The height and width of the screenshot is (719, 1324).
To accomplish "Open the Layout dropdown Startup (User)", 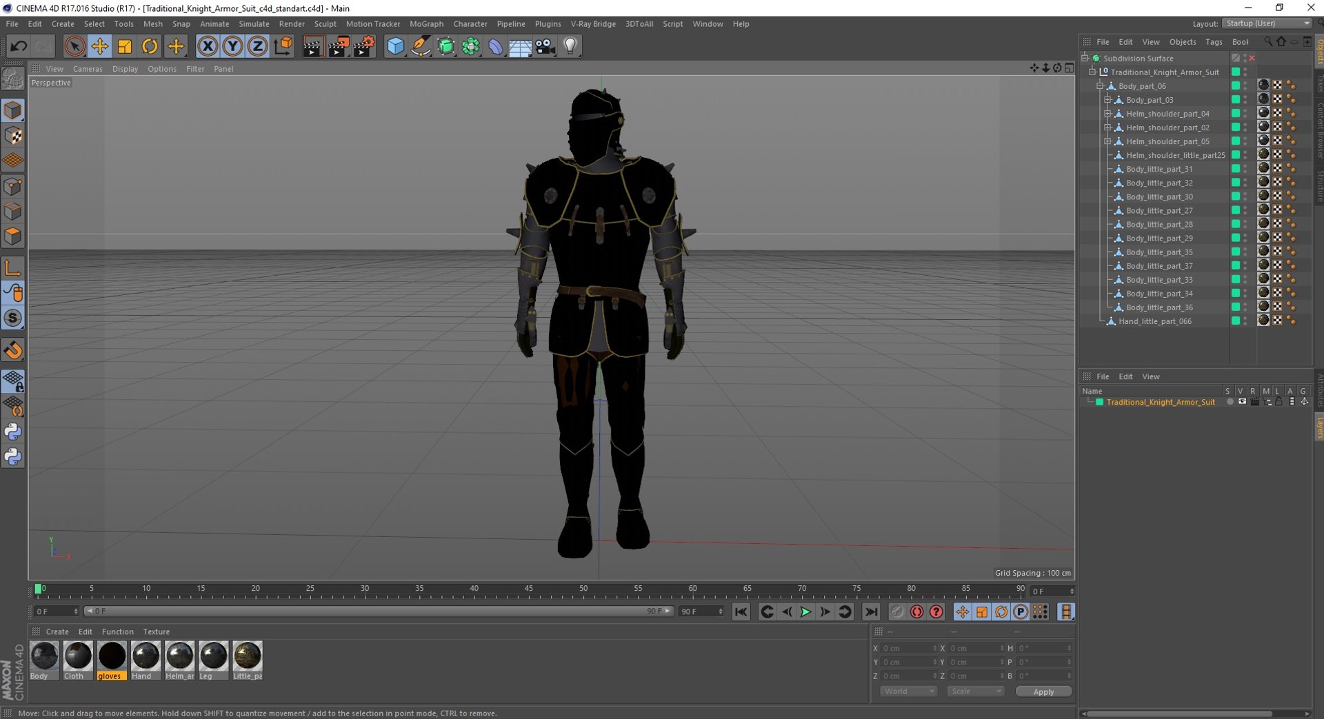I will point(1267,23).
